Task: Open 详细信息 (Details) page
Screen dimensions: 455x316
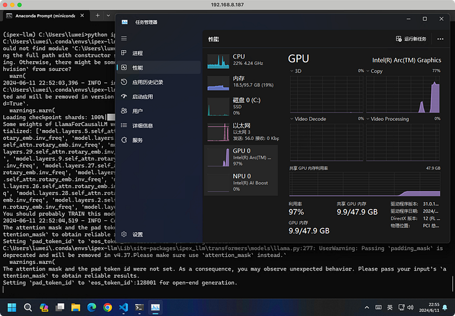Action: click(x=159, y=125)
